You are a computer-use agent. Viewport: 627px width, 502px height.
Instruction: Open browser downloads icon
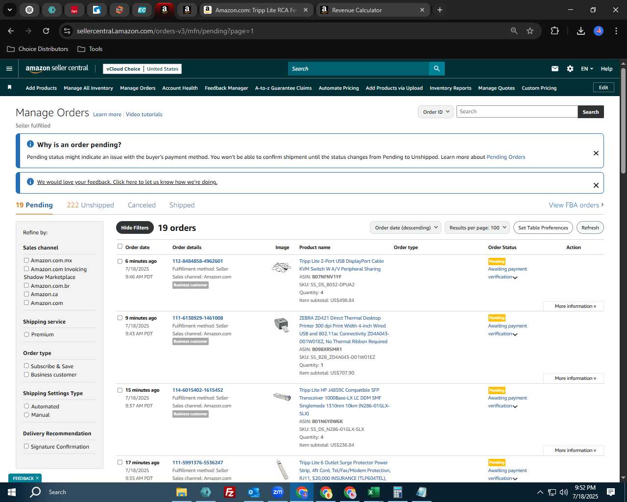point(581,31)
